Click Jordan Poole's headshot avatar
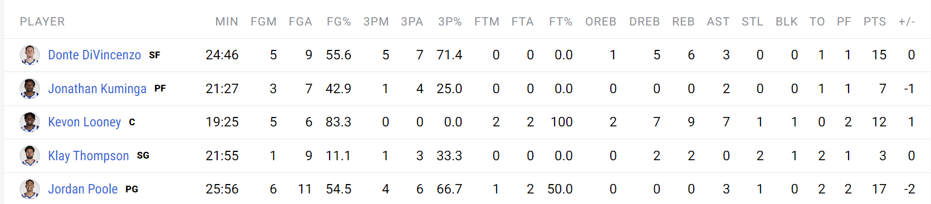 [30, 189]
